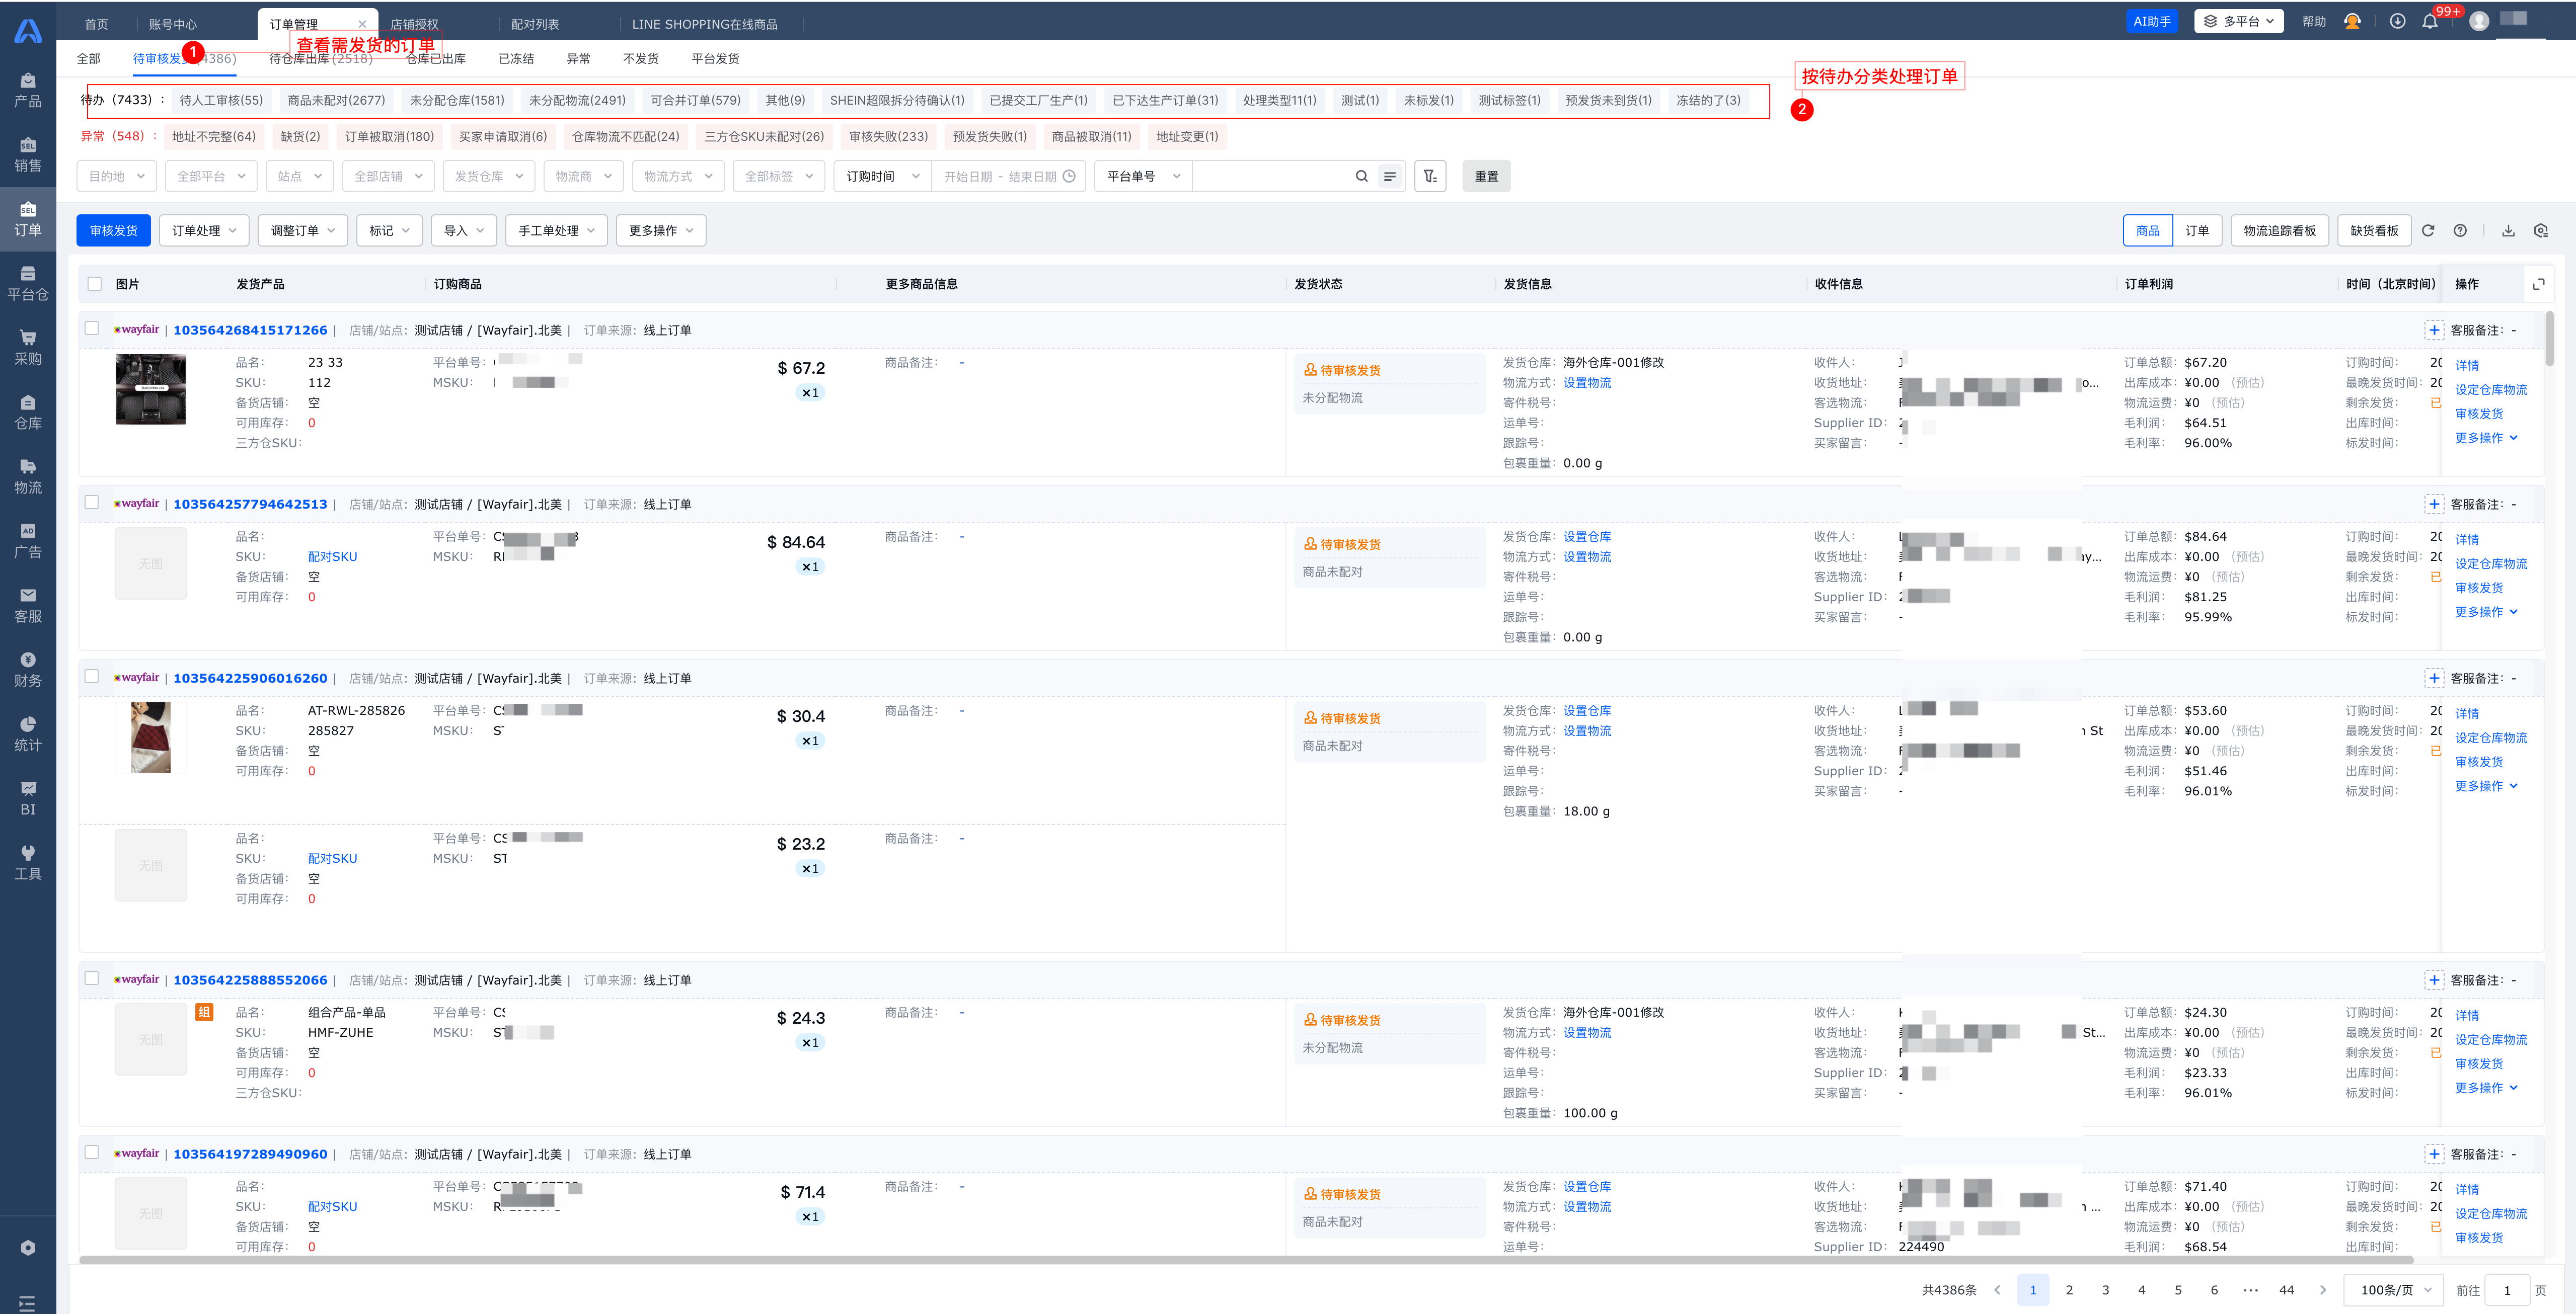The height and width of the screenshot is (1314, 2576).
Task: Open the download center icon in top bar
Action: pyautogui.click(x=2397, y=21)
